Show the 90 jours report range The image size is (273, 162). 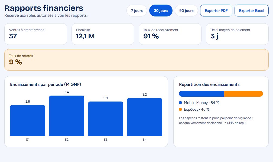click(x=186, y=11)
